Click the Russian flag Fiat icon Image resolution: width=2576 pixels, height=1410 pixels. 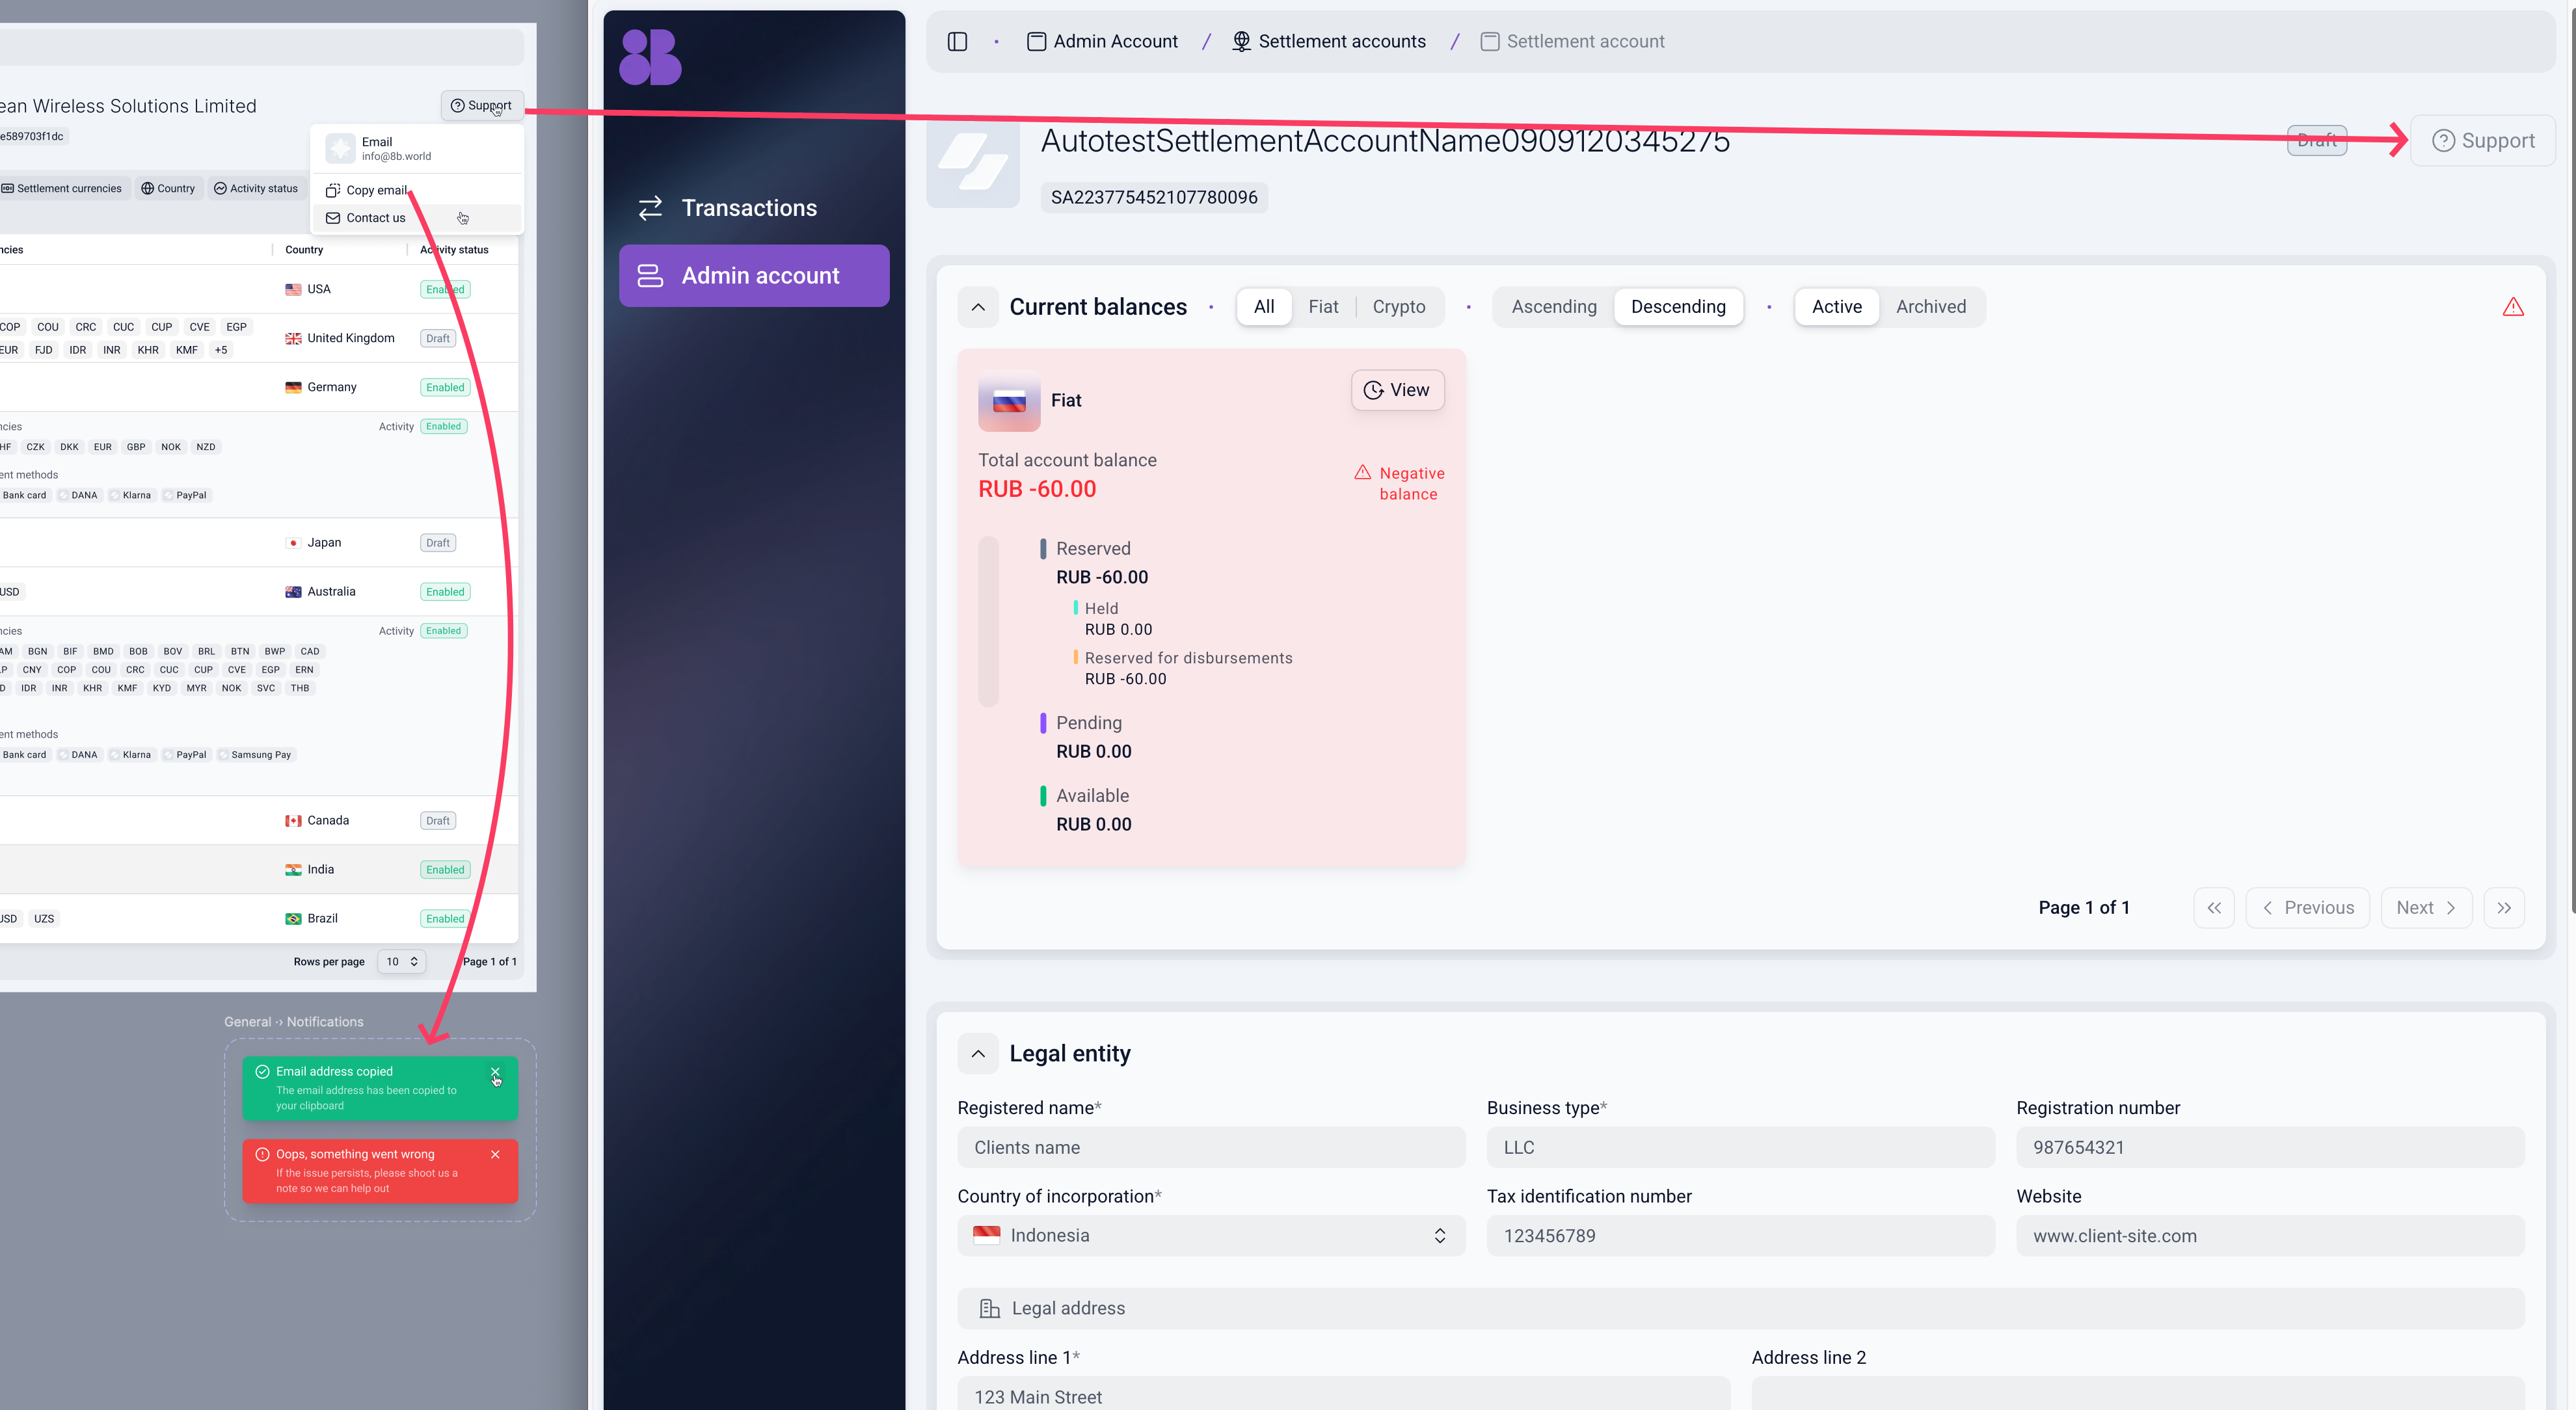[1009, 401]
